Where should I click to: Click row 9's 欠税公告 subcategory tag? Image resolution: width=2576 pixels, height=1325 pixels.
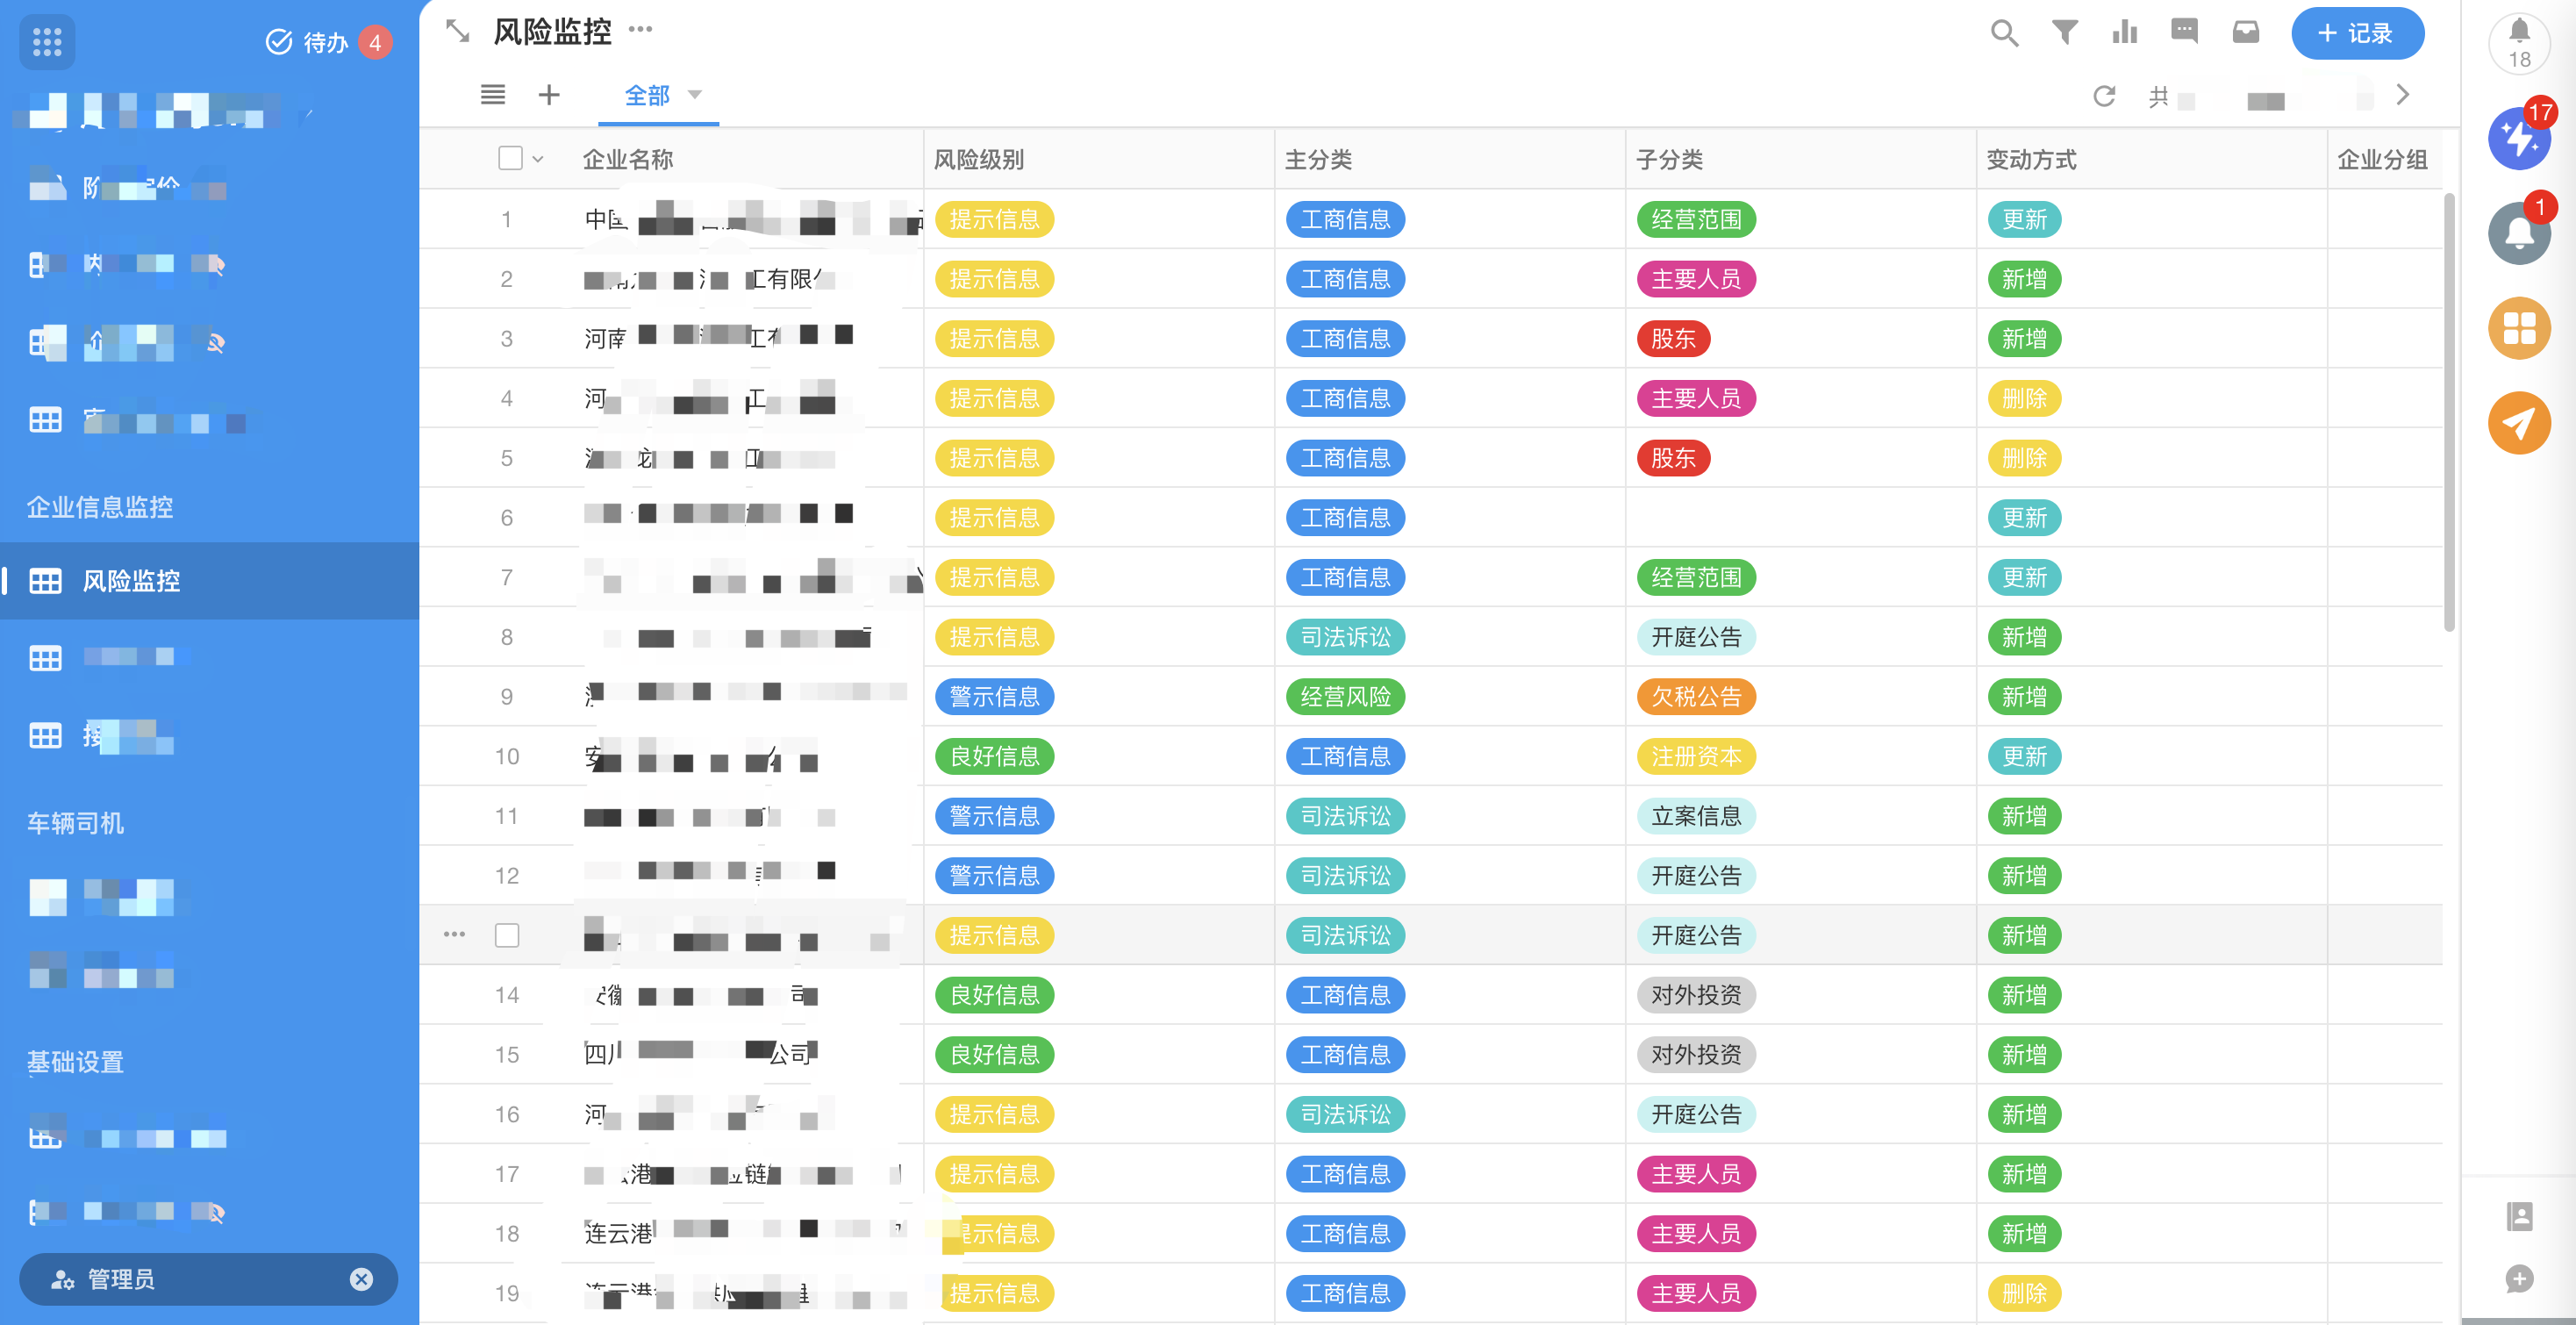point(1696,697)
